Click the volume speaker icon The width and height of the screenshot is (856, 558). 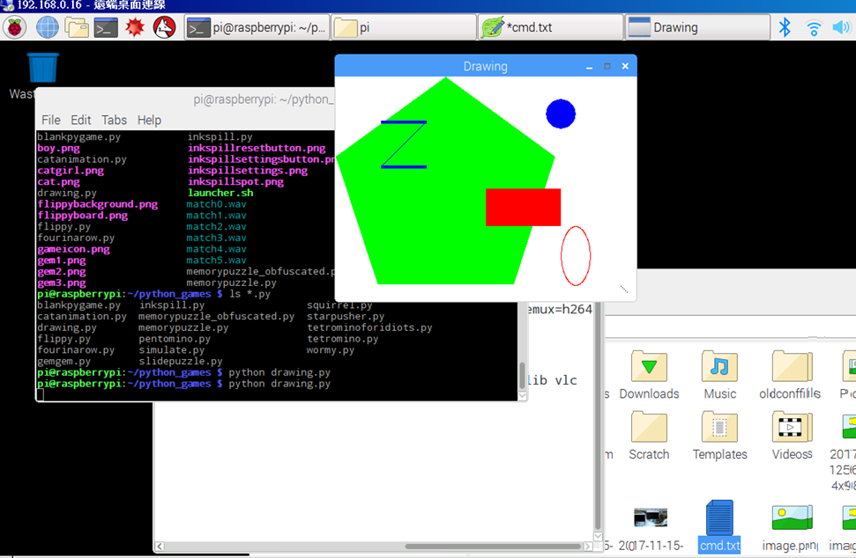point(840,27)
